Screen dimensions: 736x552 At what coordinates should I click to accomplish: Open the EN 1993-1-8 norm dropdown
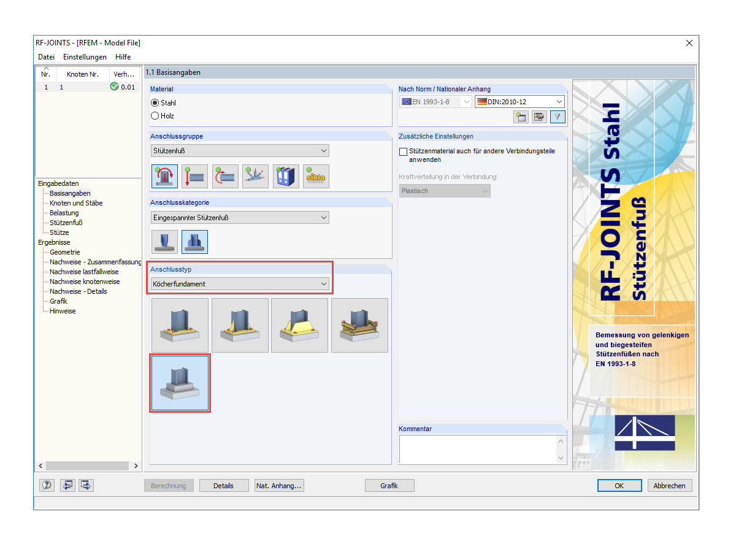435,102
